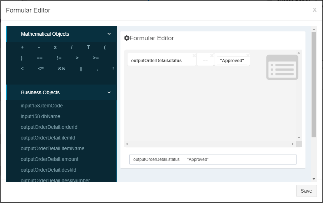The width and height of the screenshot is (323, 203).
Task: Insert the plus operator
Action: [x=22, y=47]
